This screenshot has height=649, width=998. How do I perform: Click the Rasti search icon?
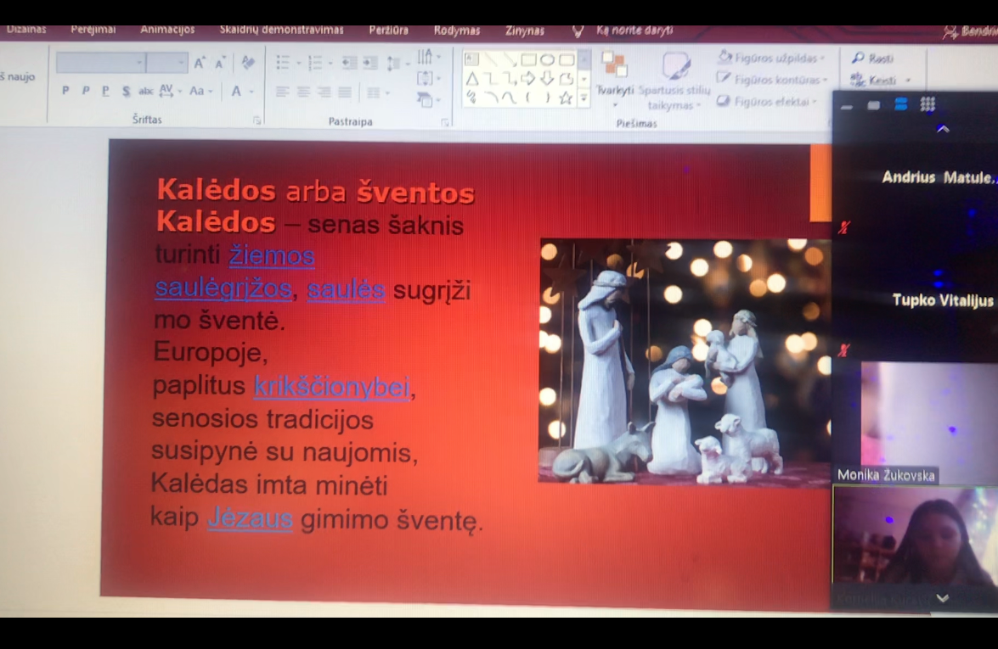(x=859, y=59)
